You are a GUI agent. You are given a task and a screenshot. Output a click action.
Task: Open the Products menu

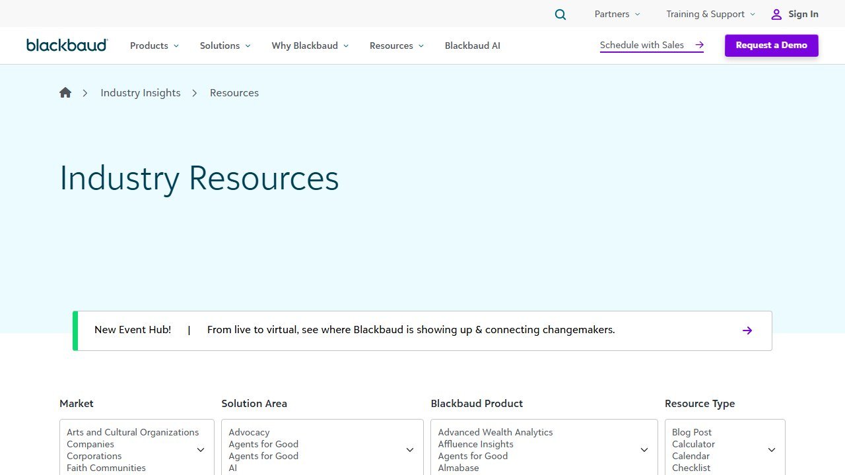click(154, 46)
